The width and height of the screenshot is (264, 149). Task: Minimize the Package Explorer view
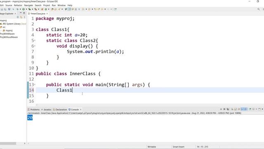[21, 13]
